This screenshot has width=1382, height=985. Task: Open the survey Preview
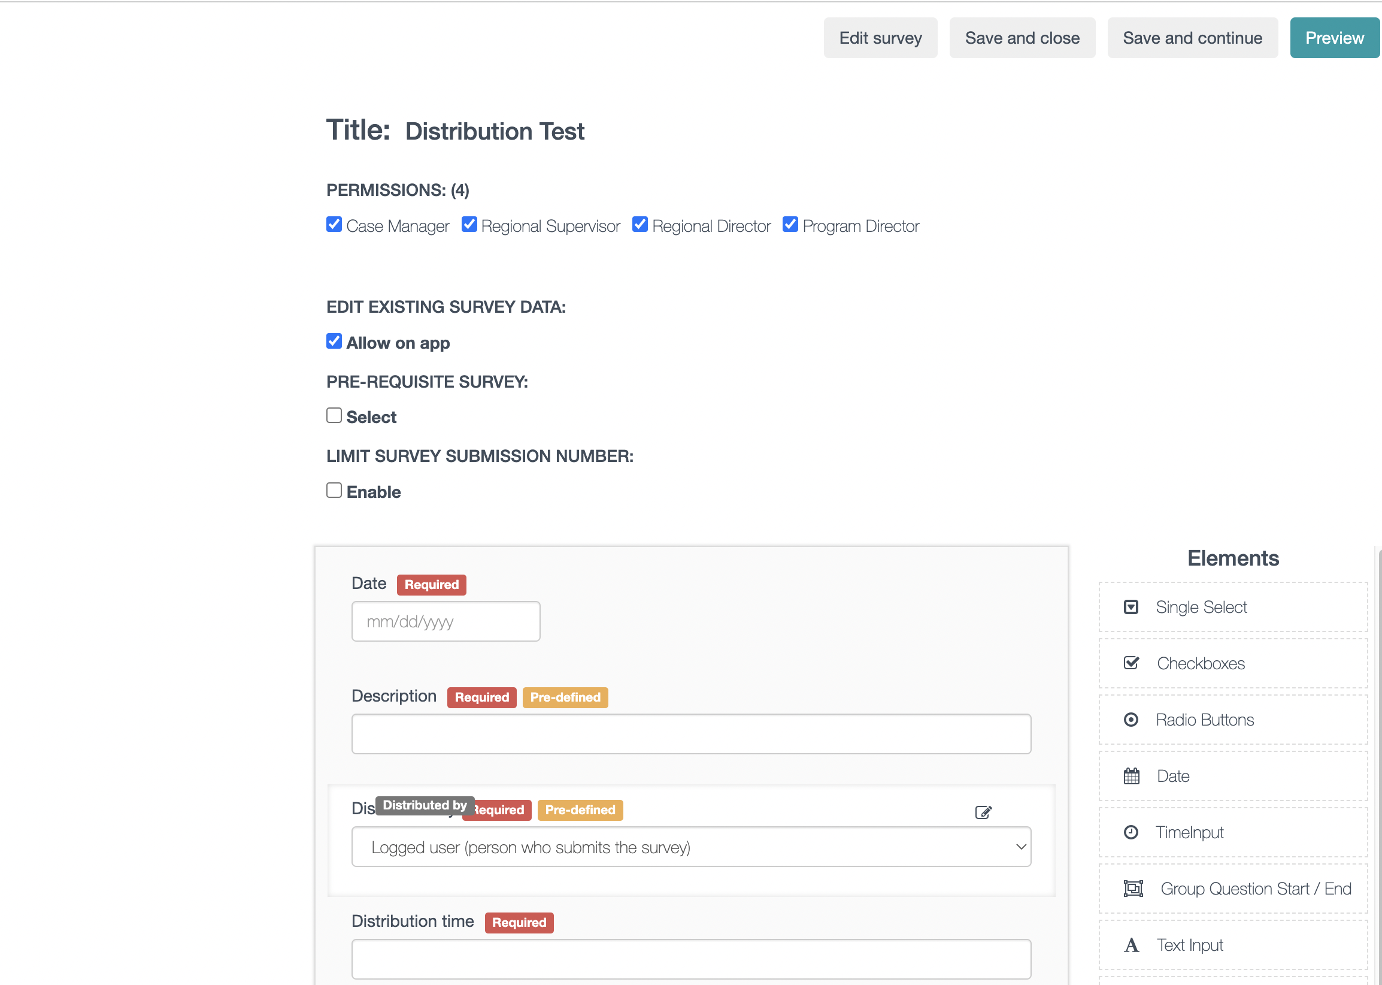pyautogui.click(x=1334, y=38)
